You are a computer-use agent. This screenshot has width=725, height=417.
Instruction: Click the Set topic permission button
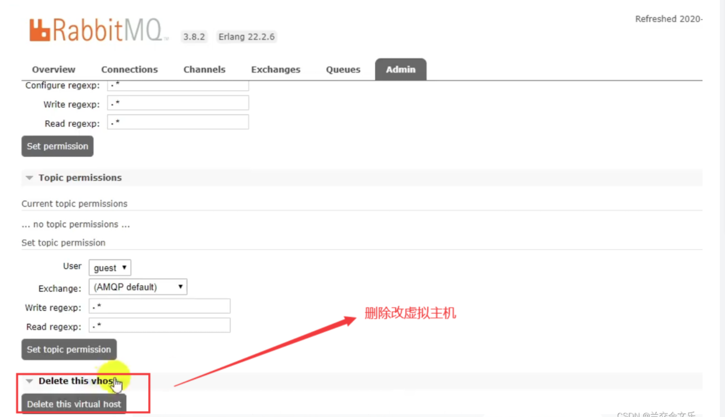click(69, 349)
